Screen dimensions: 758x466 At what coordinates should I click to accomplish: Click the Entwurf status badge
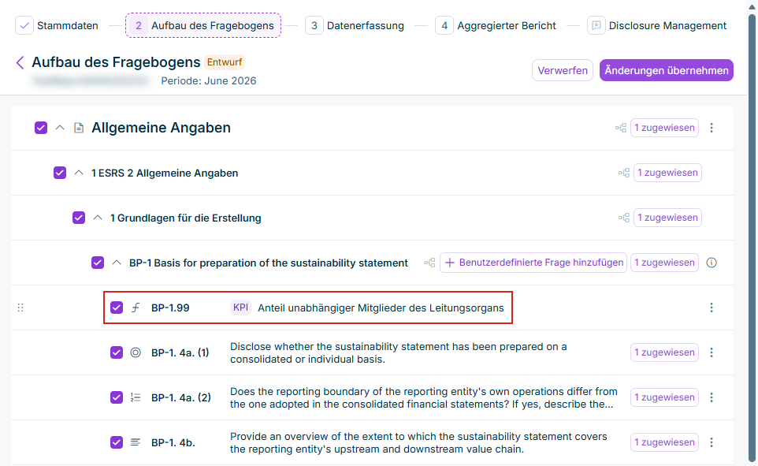225,62
